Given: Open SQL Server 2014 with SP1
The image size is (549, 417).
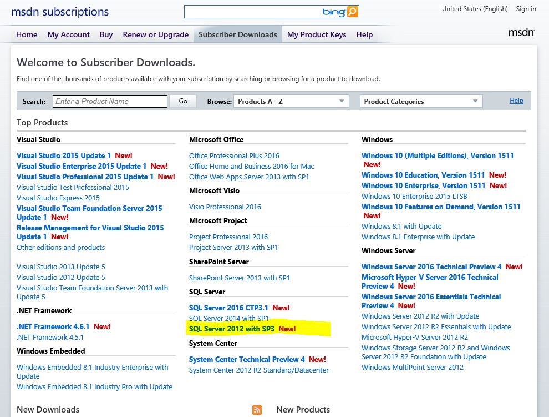Looking at the screenshot, I should [228, 319].
